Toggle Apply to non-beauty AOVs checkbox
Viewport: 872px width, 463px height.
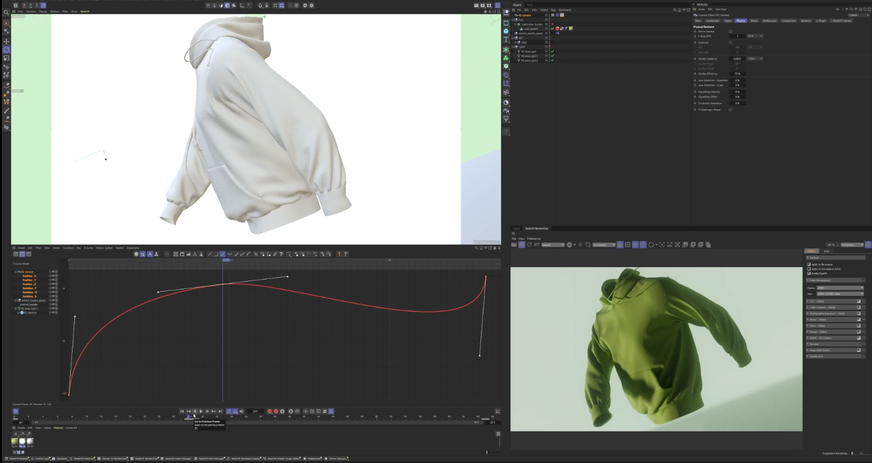809,269
